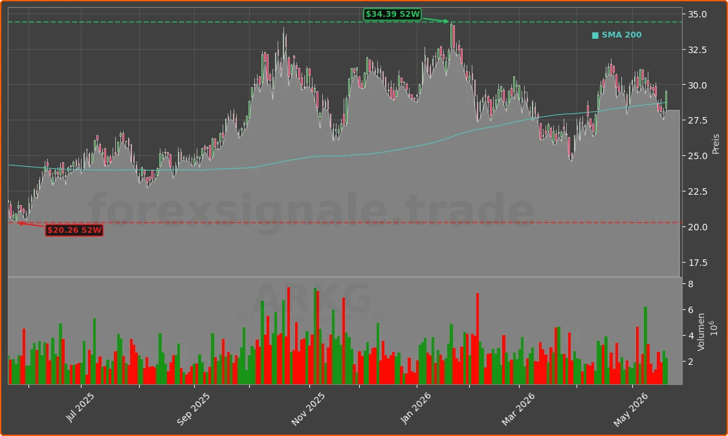Click the 25.0 price axis value
Image resolution: width=728 pixels, height=436 pixels.
[698, 156]
